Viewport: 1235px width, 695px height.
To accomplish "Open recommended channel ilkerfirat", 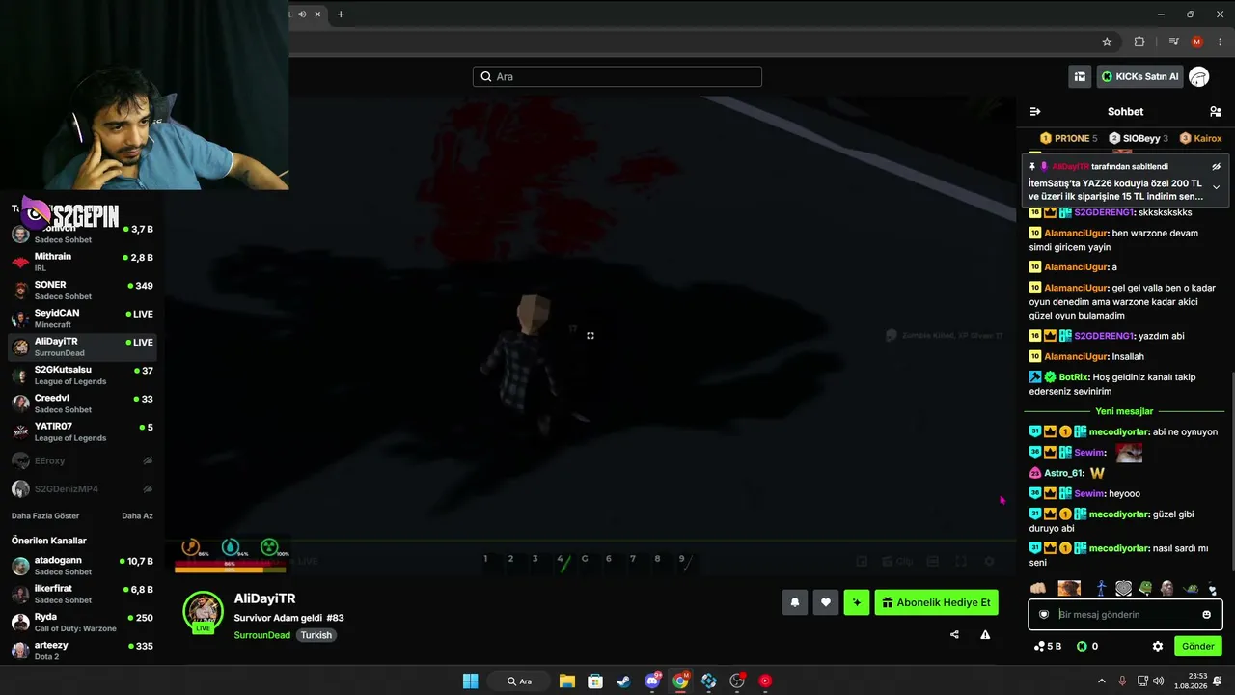I will pyautogui.click(x=82, y=594).
